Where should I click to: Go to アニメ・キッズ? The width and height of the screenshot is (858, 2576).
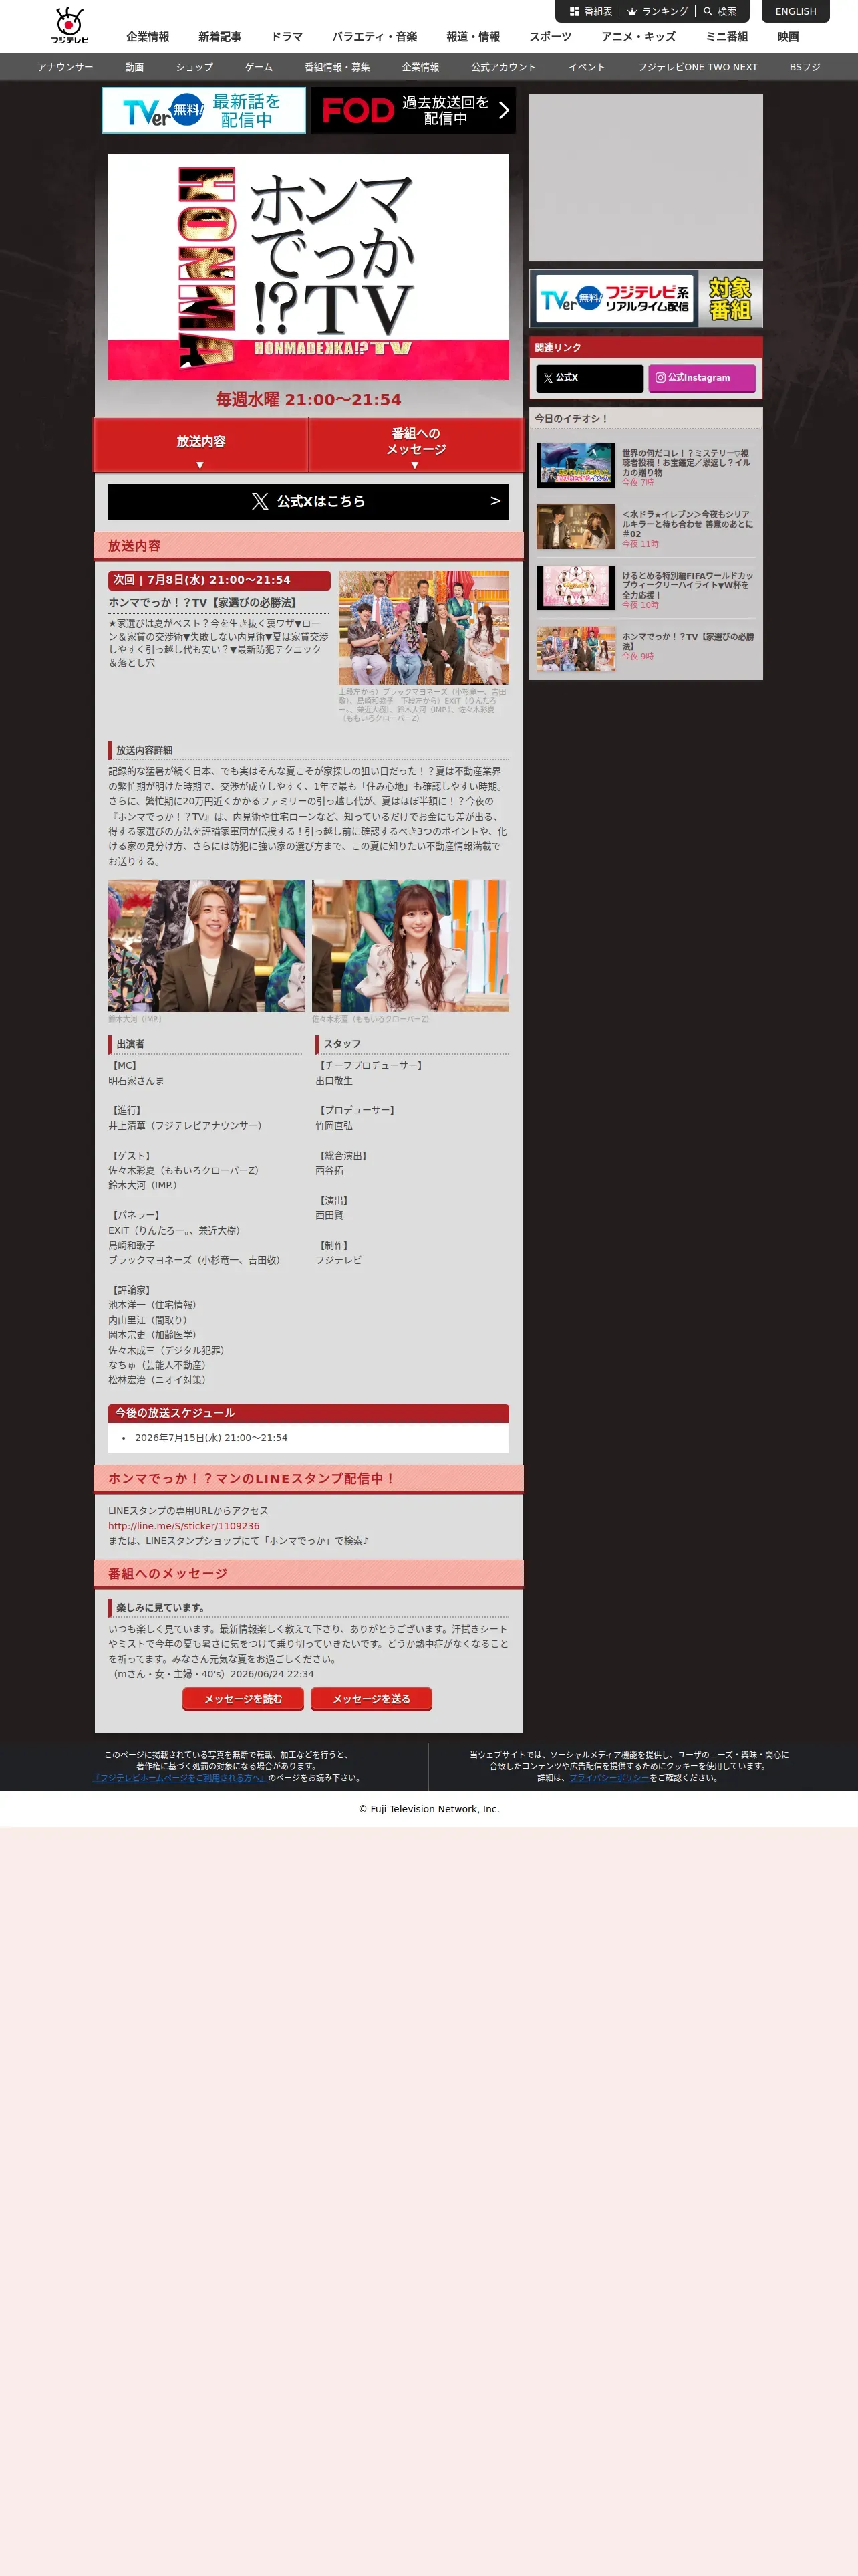[638, 37]
